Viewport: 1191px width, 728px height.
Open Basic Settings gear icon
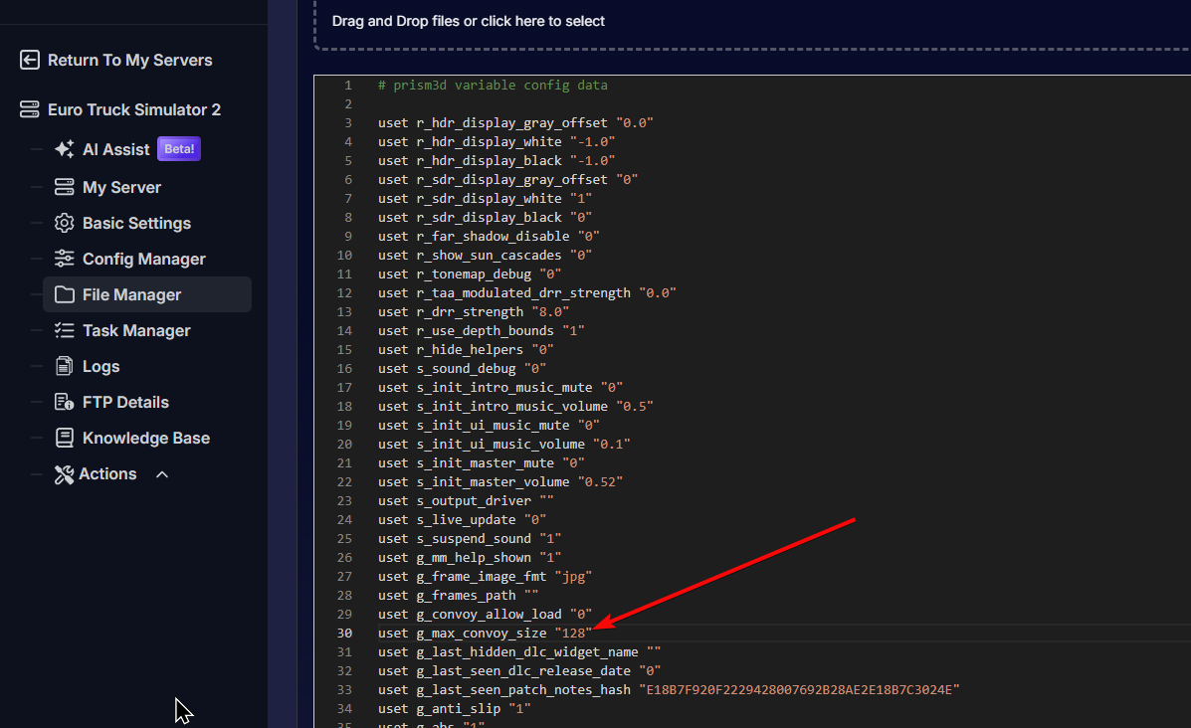(x=65, y=224)
